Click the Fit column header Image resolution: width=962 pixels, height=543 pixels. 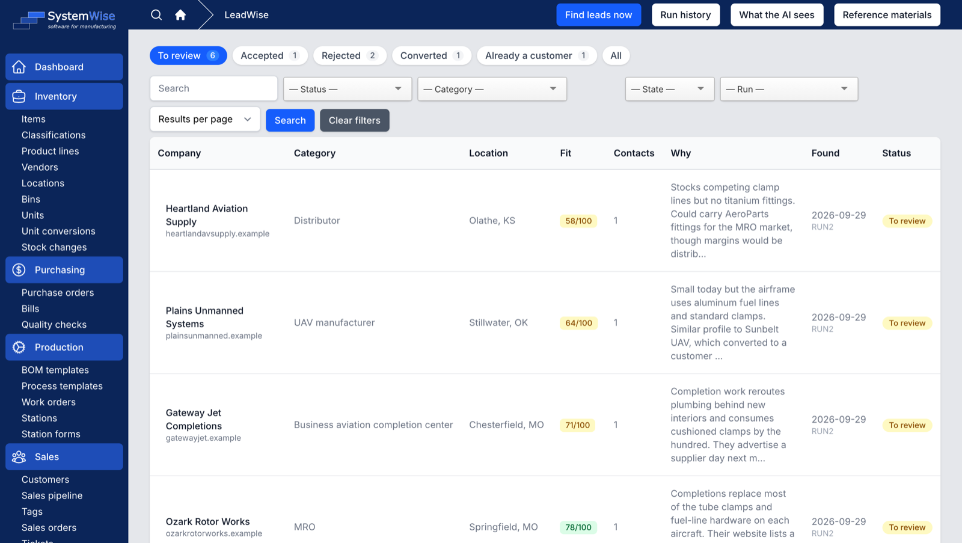tap(565, 153)
